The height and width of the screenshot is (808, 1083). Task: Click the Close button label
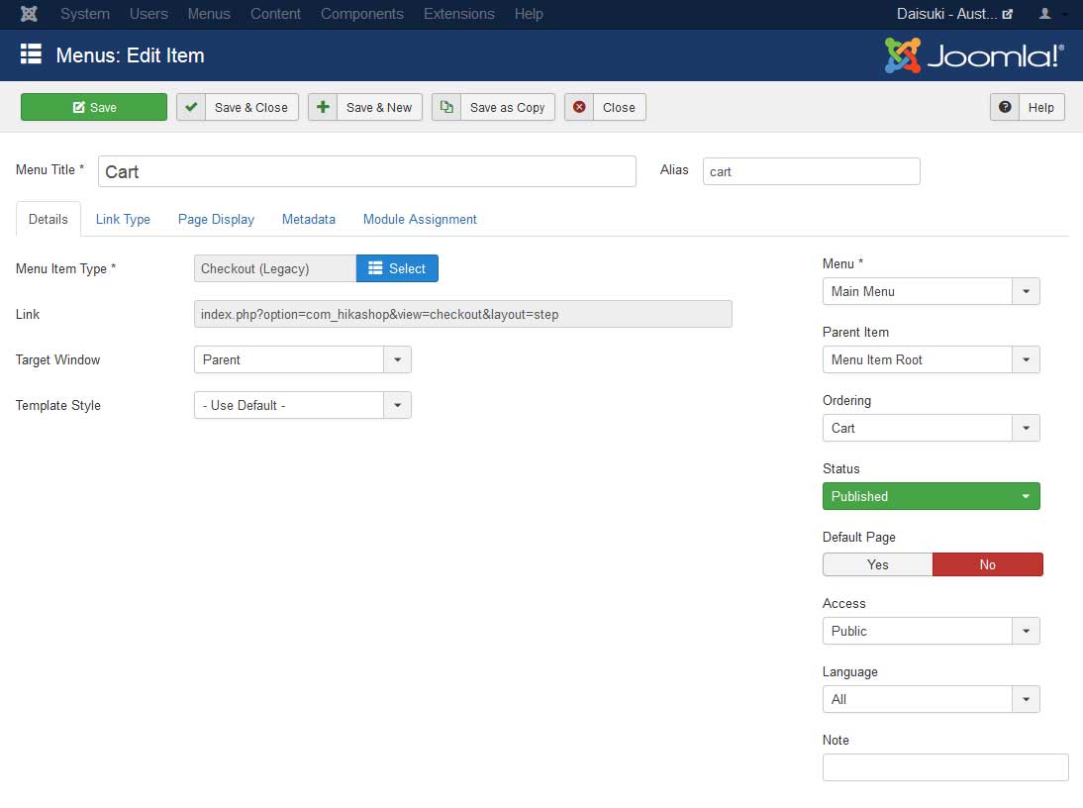(619, 107)
